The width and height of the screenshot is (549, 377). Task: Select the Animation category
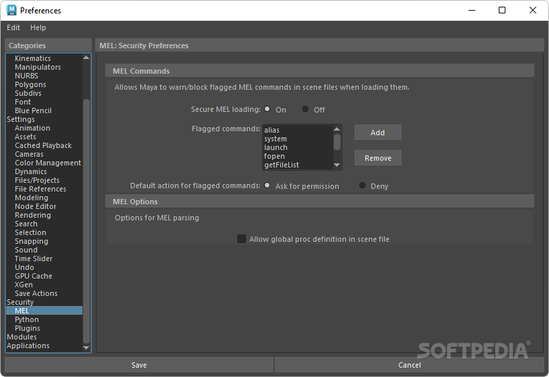(44, 128)
